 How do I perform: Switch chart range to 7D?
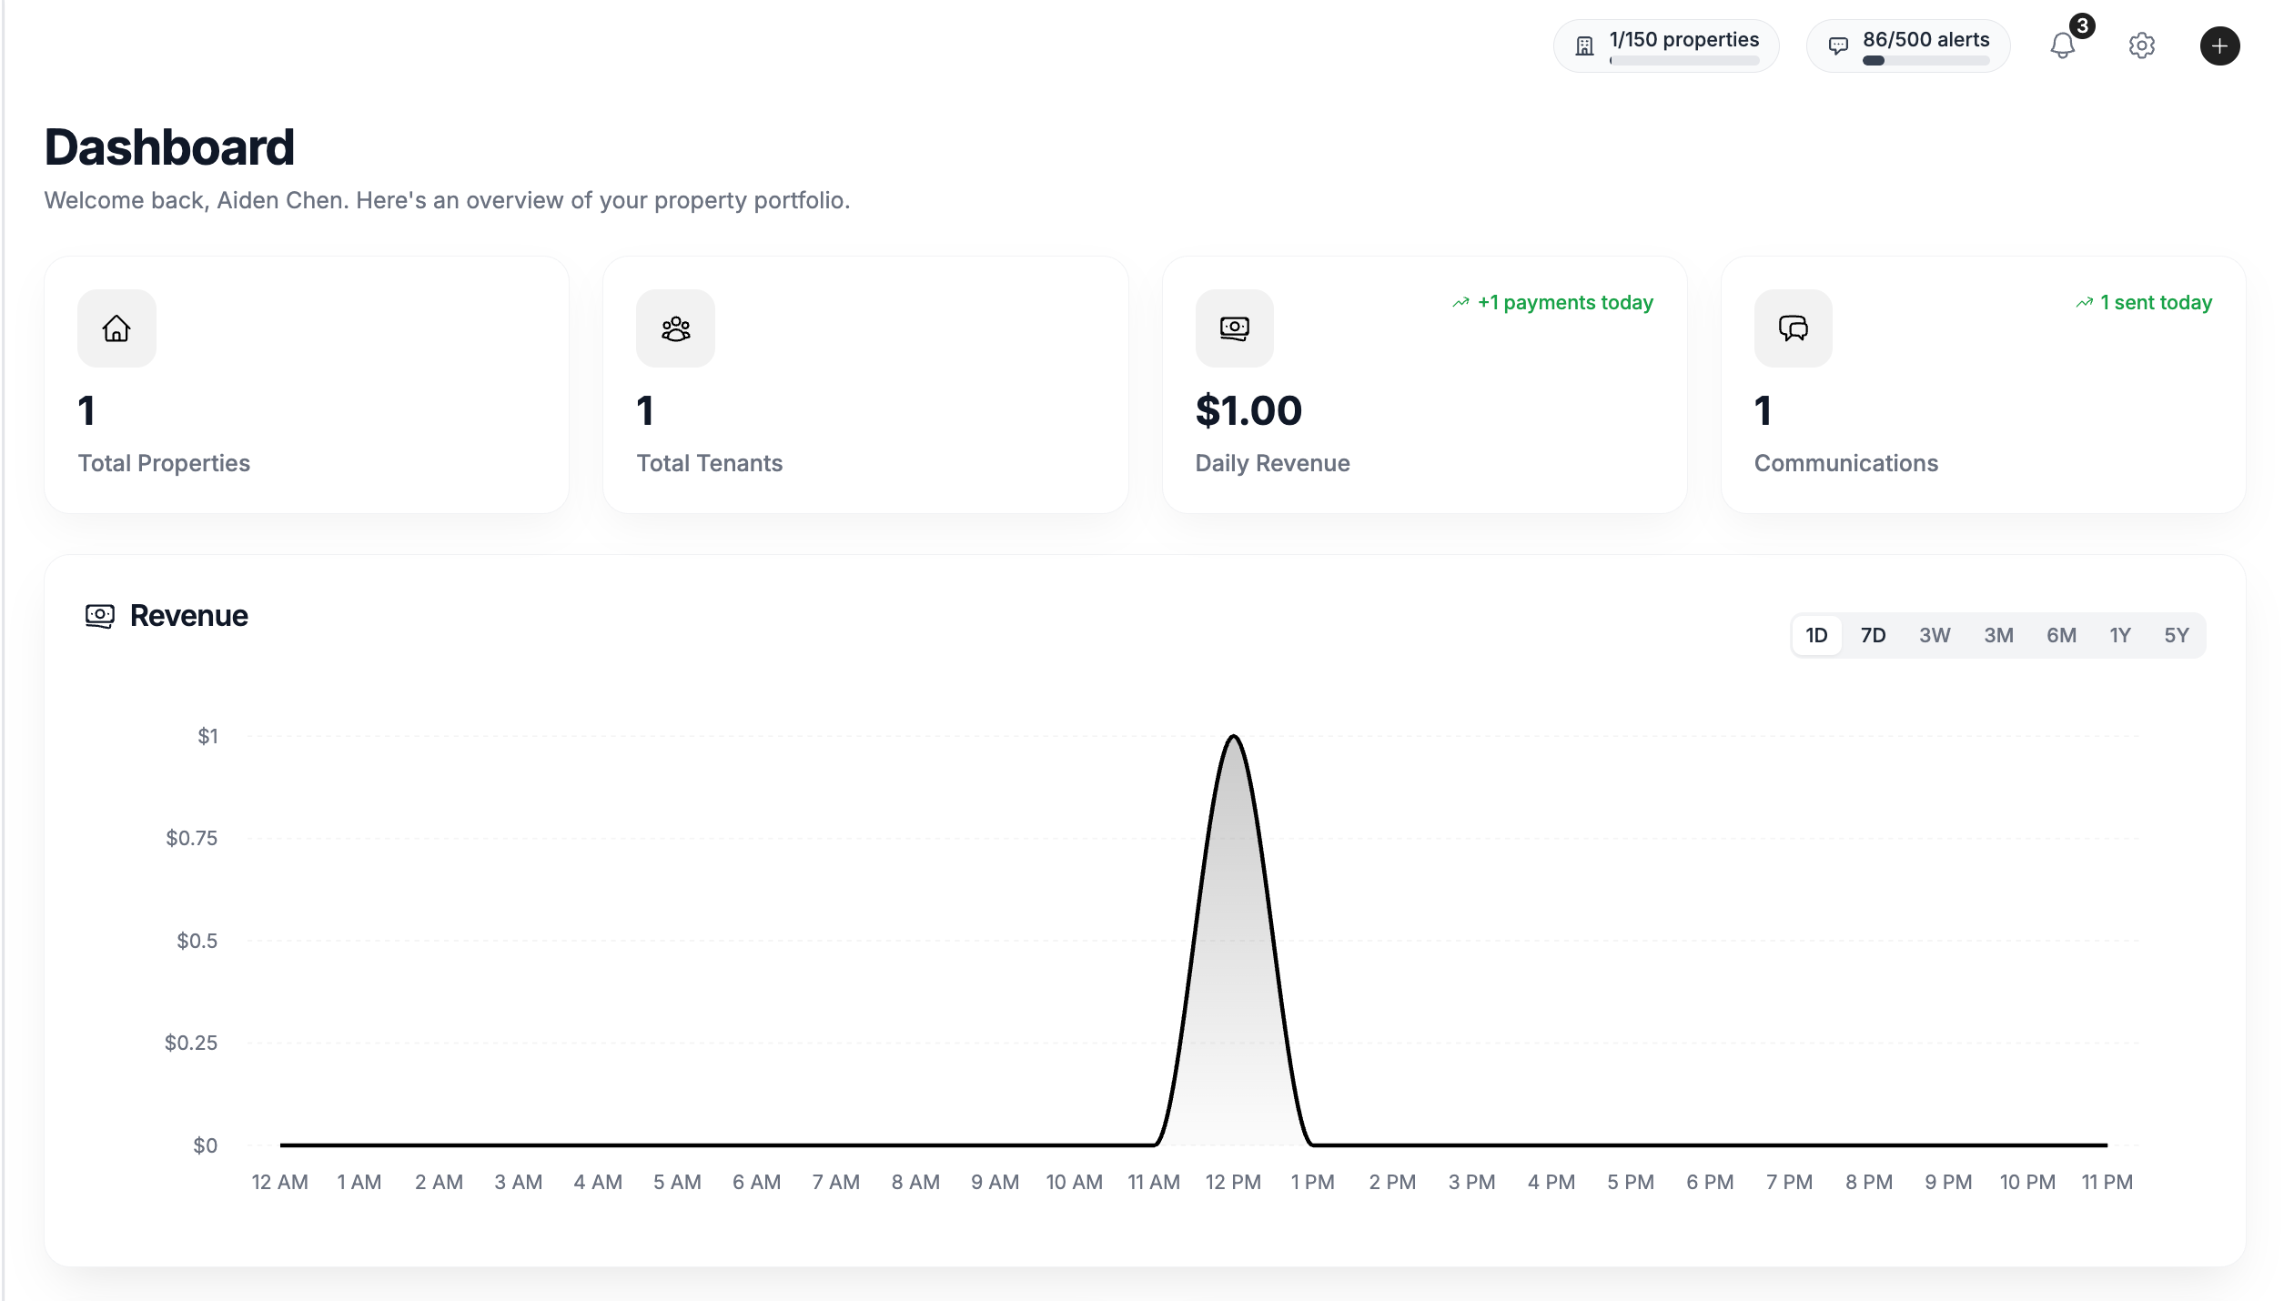1873,635
